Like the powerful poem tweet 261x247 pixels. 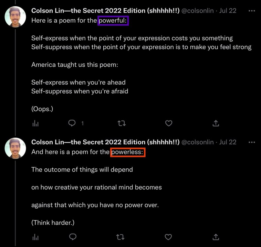click(x=169, y=123)
